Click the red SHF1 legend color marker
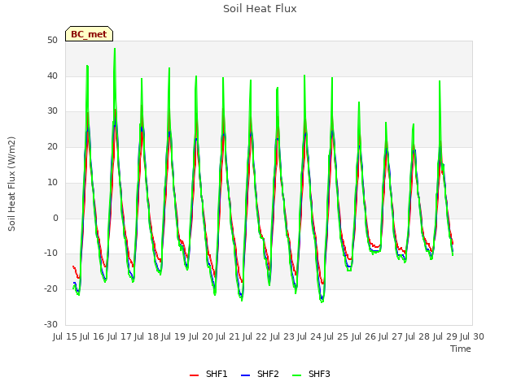Image resolution: width=521 pixels, height=390 pixels. [194, 375]
